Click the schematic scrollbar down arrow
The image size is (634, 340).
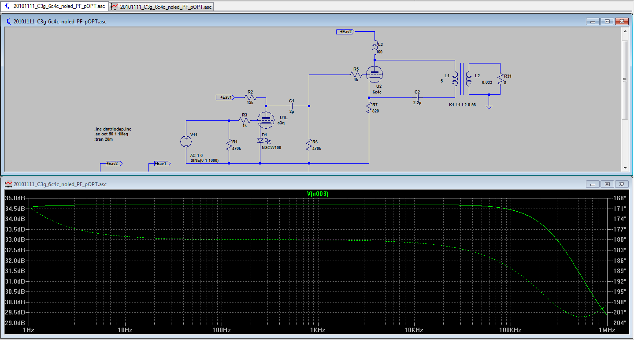click(x=625, y=168)
